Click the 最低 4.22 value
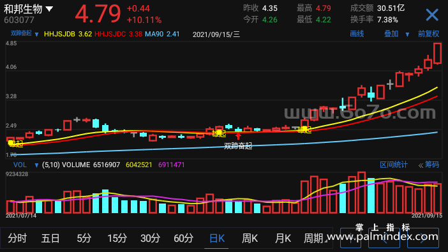 (323, 20)
